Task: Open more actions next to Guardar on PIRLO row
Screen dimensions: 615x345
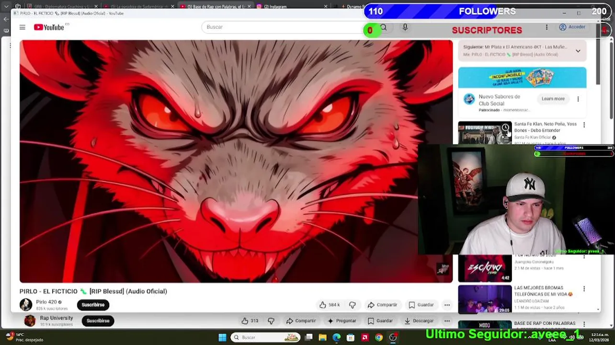Action: tap(447, 305)
